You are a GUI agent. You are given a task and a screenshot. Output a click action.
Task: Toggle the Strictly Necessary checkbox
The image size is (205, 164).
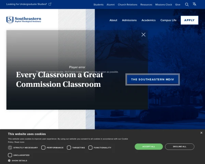pos(10,148)
